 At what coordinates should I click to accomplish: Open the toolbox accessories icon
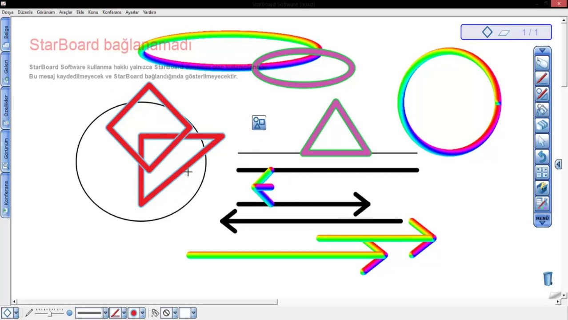coord(542,188)
